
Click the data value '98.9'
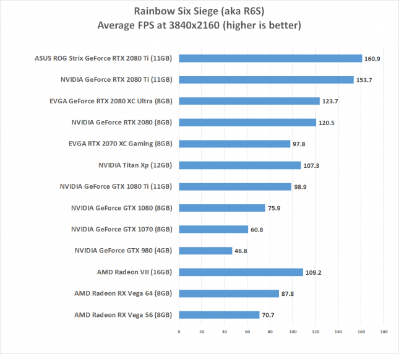(300, 187)
